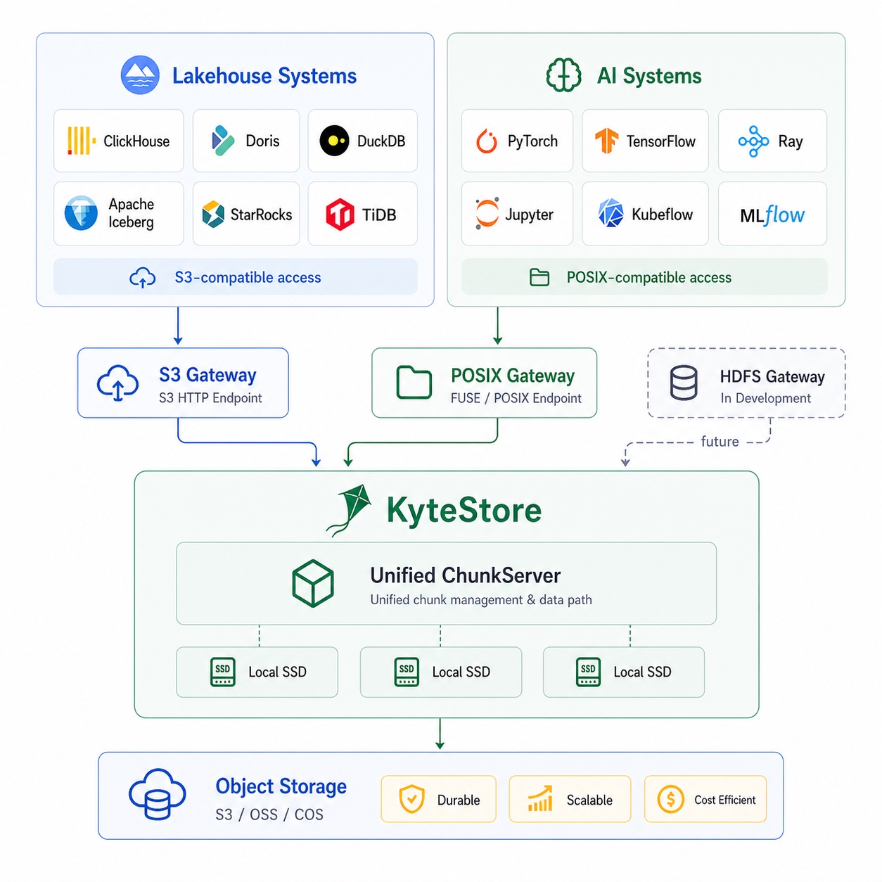Click the ClickHouse label

click(x=136, y=141)
